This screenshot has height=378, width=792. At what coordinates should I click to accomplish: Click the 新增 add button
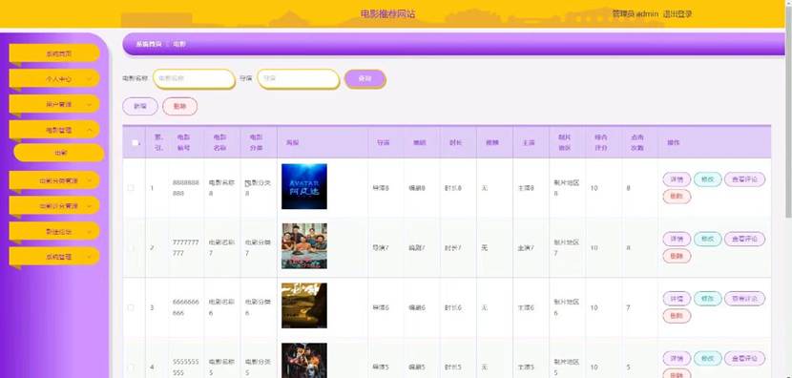pos(140,107)
